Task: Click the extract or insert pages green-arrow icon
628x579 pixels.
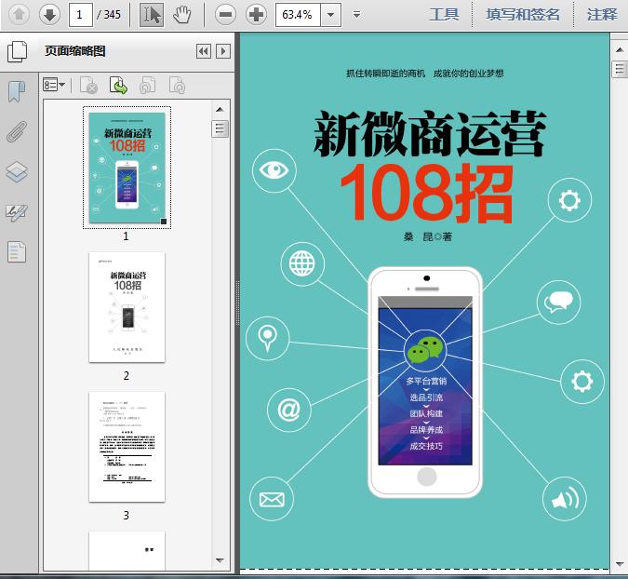Action: pos(118,85)
